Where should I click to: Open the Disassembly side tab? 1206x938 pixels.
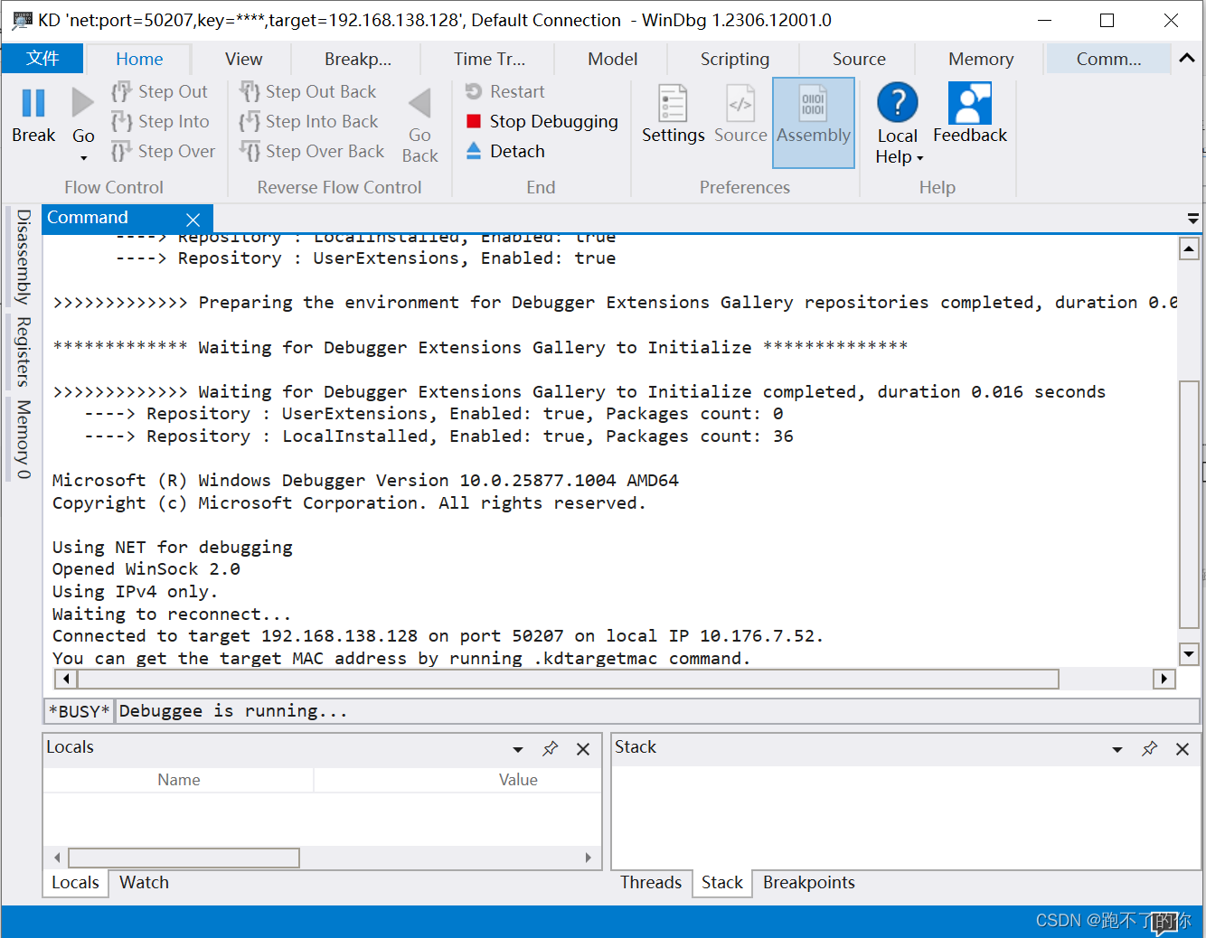click(x=23, y=257)
